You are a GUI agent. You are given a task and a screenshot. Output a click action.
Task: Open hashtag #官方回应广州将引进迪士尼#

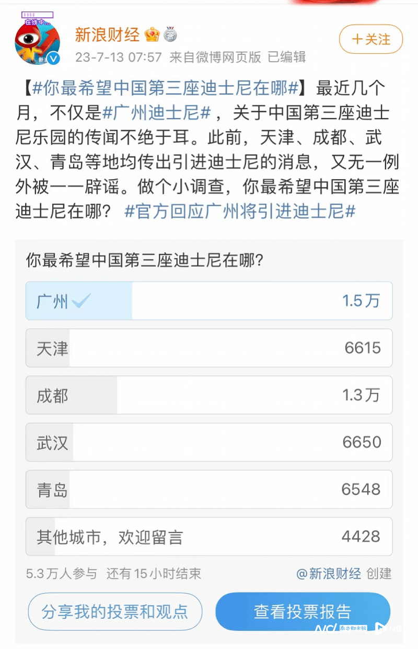pos(240,211)
